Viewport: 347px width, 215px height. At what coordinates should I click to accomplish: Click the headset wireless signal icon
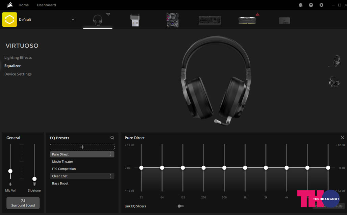(108, 15)
